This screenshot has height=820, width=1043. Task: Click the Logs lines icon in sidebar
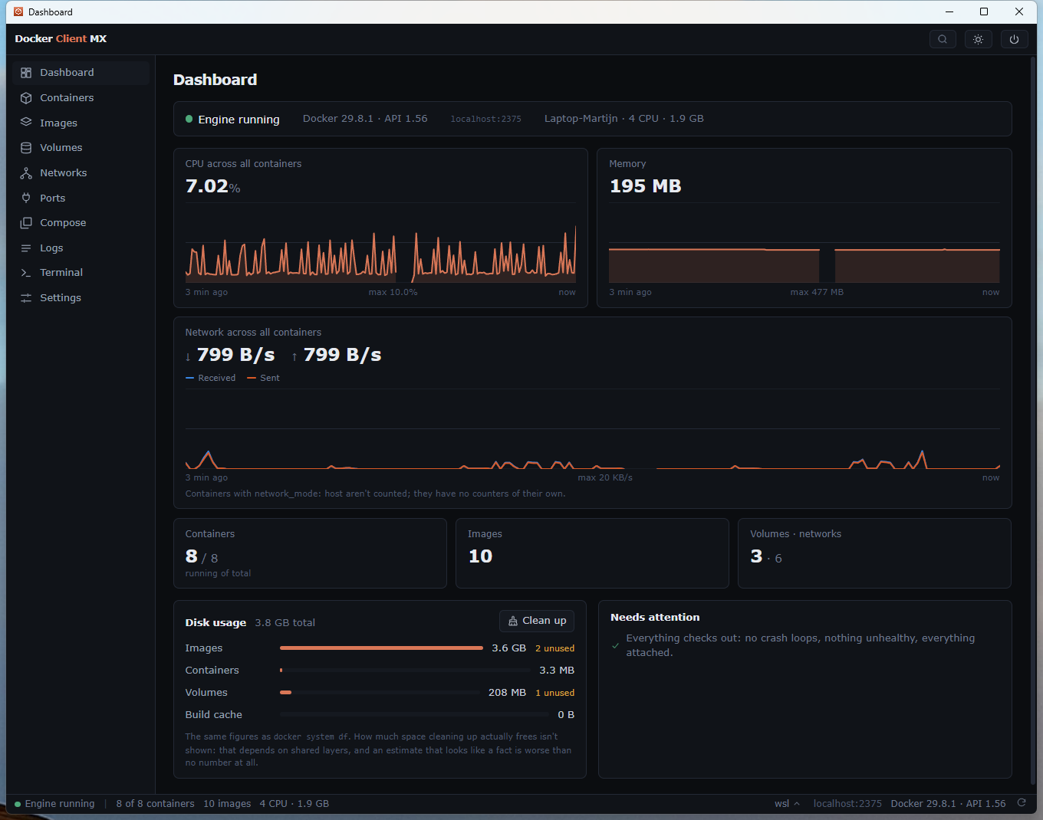coord(26,248)
